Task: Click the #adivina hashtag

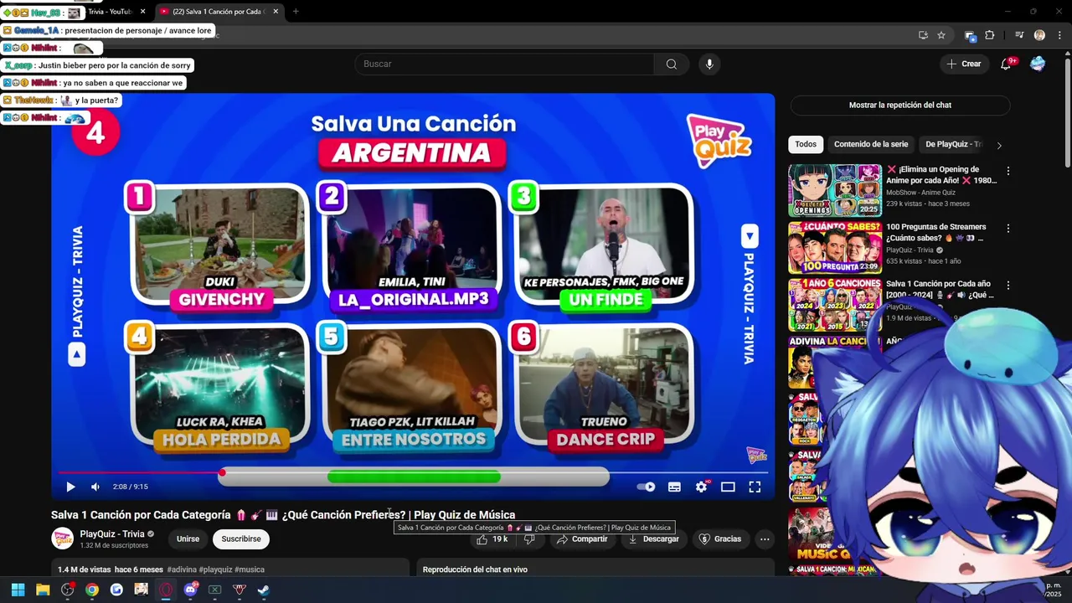Action: pyautogui.click(x=182, y=569)
